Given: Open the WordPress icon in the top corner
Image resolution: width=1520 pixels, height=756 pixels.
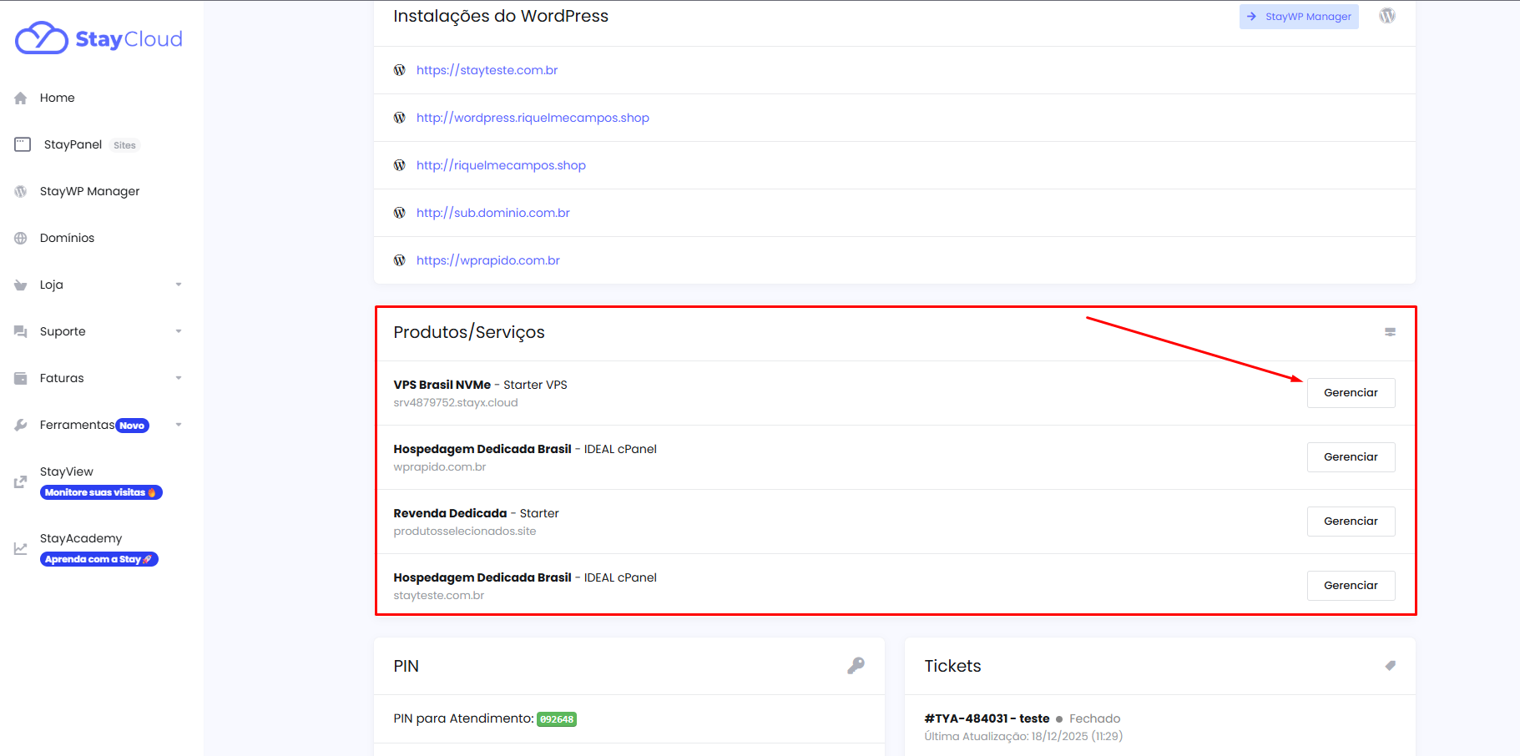Looking at the screenshot, I should point(1387,15).
